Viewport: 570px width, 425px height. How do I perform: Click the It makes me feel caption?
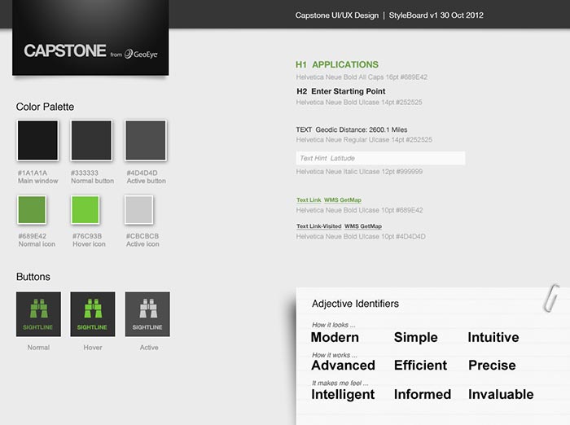click(x=340, y=383)
